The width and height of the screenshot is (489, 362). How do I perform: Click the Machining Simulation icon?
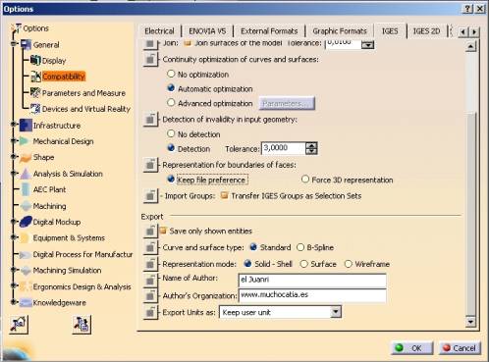click(26, 271)
